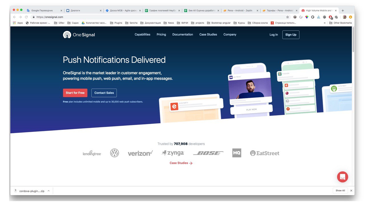Open the Sencha bookmark folder
Viewport: 365px width, 210px height.
pos(131,23)
